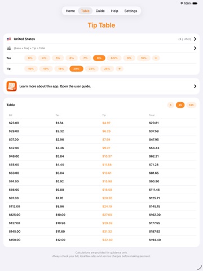Viewport: 203px width, 271px height.
Task: Set tax rate to 7%
Action: click(x=85, y=58)
